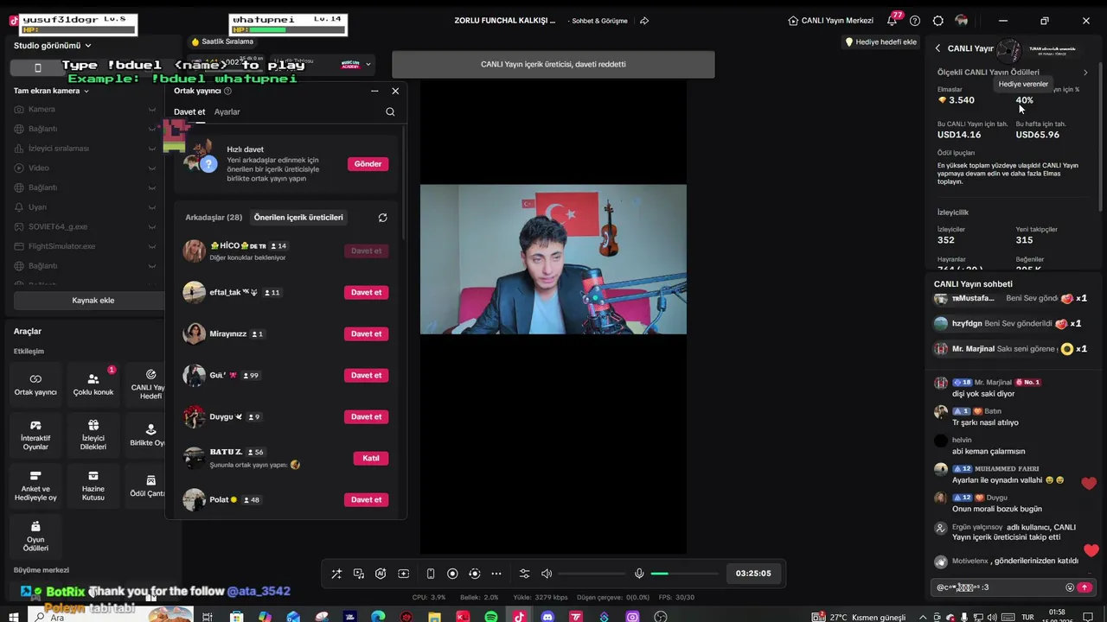Open İzleyici Dilekleri tool
Screen dimensions: 1107x622
point(93,436)
